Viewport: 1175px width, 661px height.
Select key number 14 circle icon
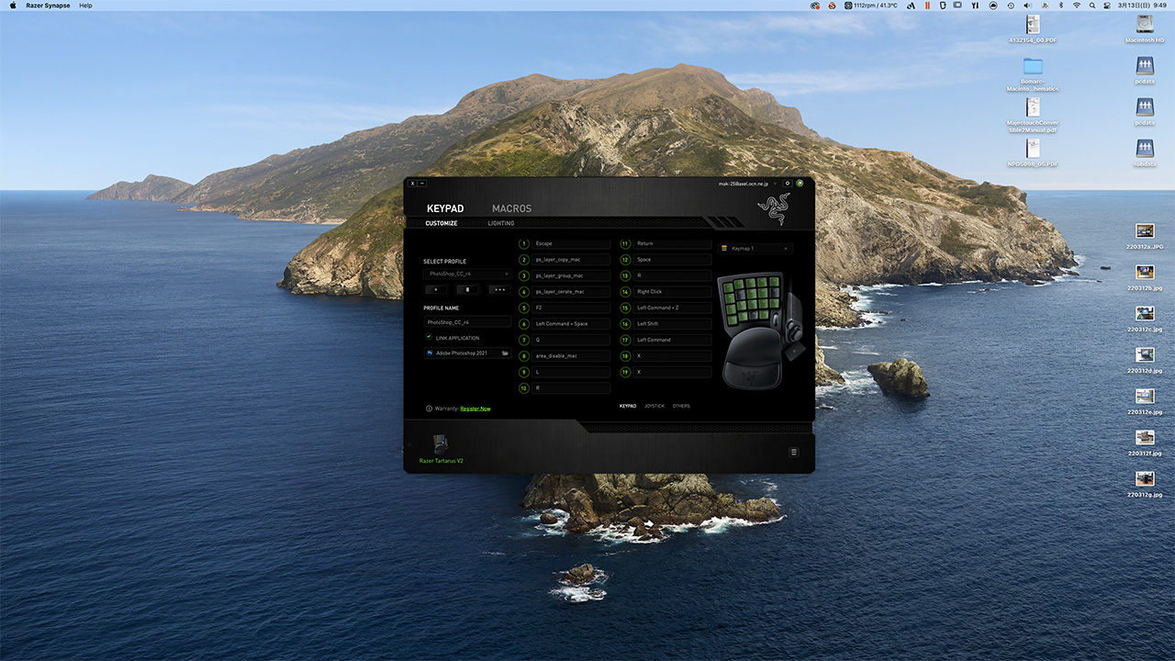(x=625, y=292)
